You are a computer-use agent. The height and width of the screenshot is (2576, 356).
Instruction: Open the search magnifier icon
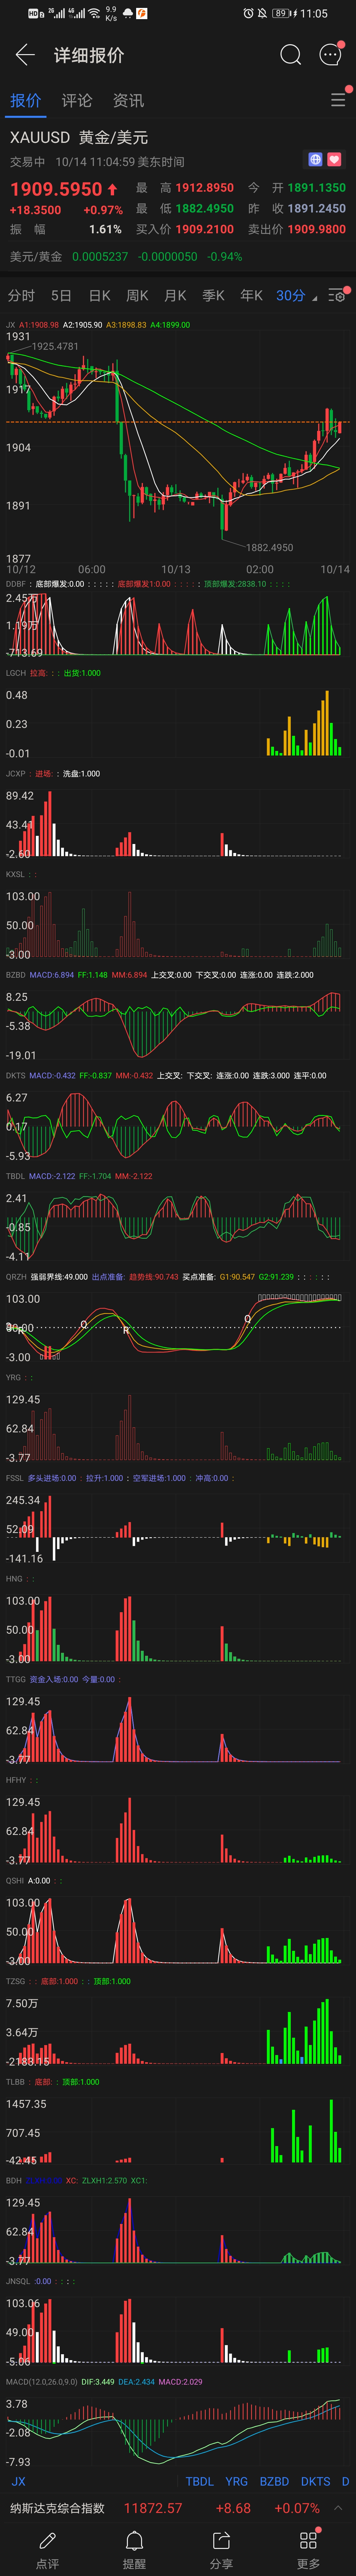point(290,55)
